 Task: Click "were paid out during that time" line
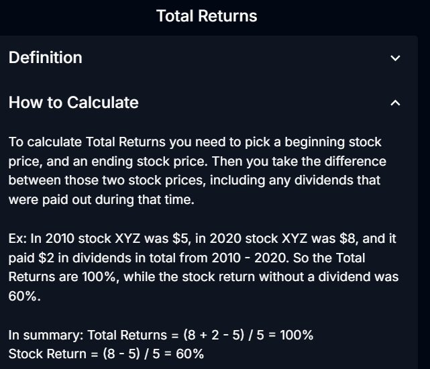(101, 200)
